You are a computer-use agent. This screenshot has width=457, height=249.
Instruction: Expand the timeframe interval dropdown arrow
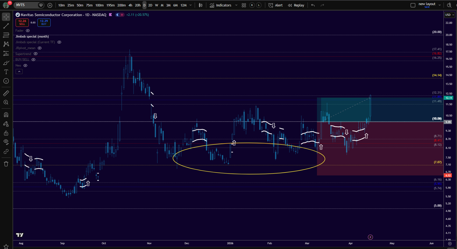[x=191, y=5]
